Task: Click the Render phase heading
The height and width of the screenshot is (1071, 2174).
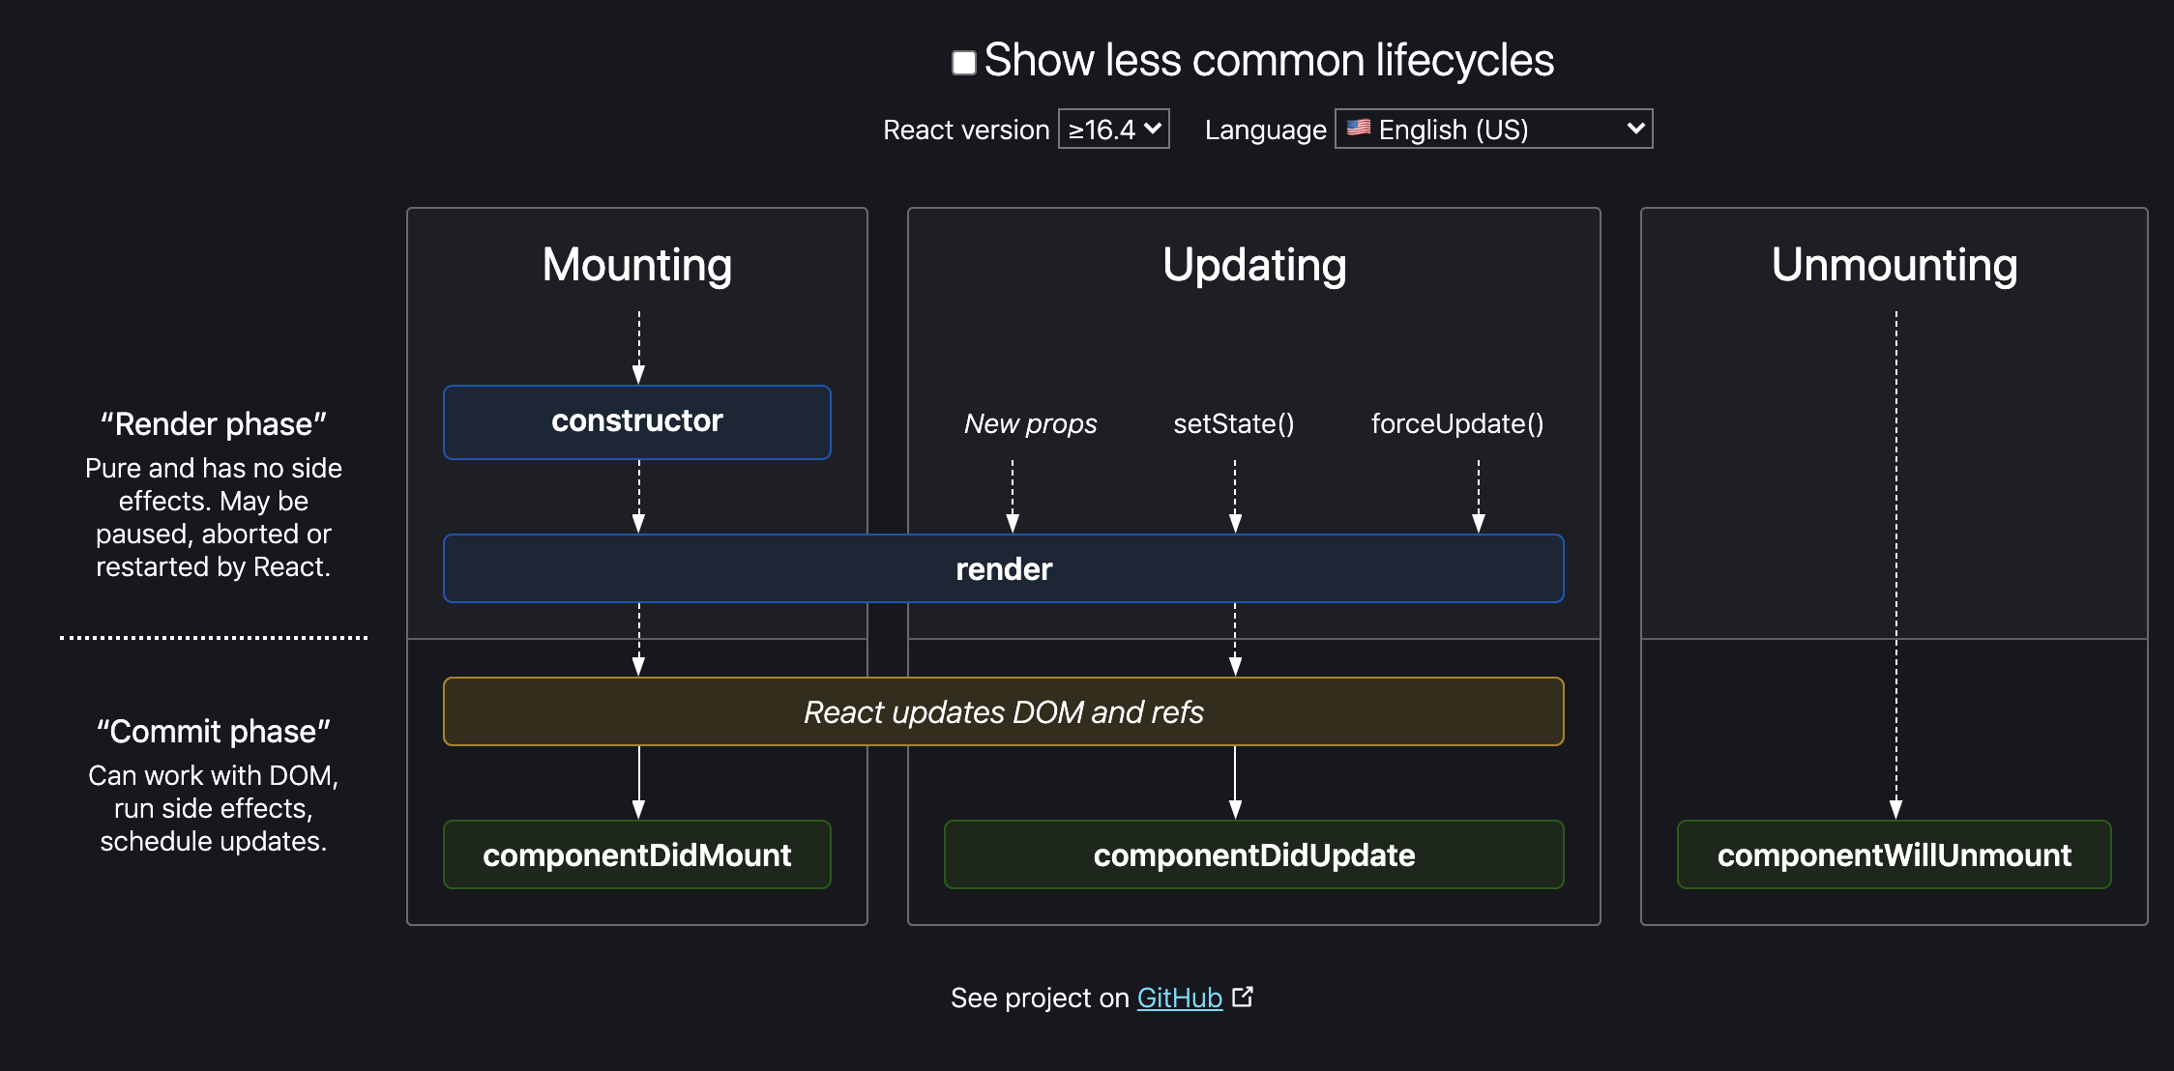Action: (x=213, y=424)
